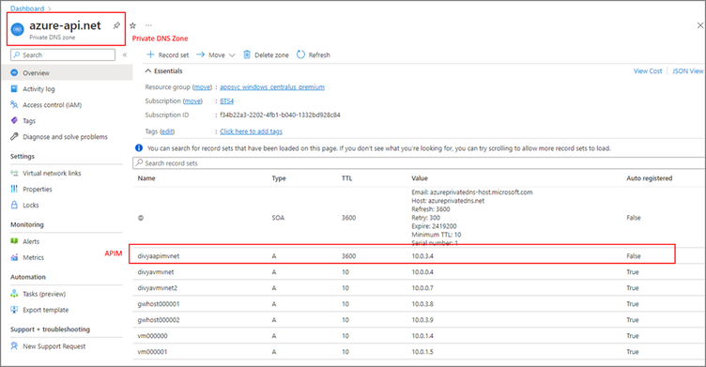Screen dimensions: 706x367
Task: Sort by the Name column header
Action: pyautogui.click(x=146, y=178)
